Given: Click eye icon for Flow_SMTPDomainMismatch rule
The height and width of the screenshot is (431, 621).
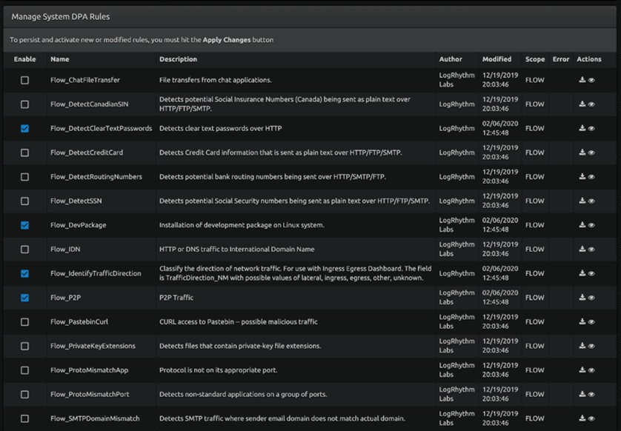Looking at the screenshot, I should pos(591,419).
